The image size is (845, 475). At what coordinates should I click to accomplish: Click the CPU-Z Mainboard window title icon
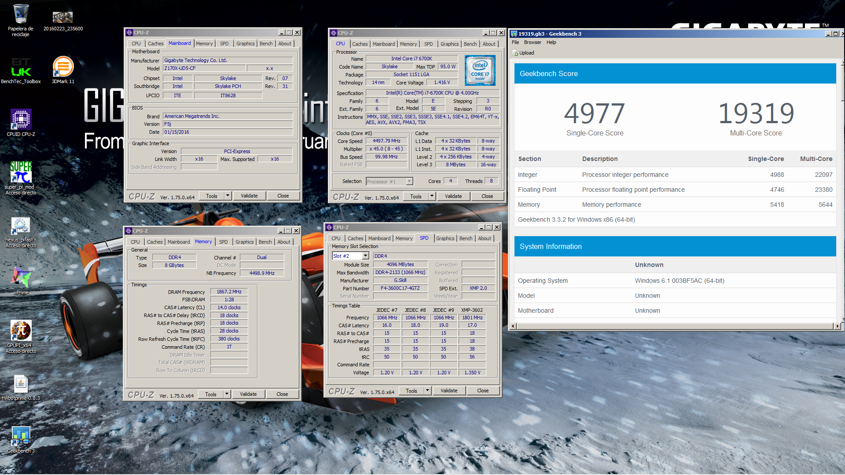[129, 33]
